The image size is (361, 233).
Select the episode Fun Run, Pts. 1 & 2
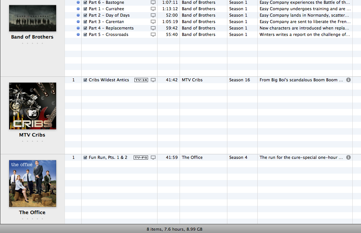(x=108, y=157)
